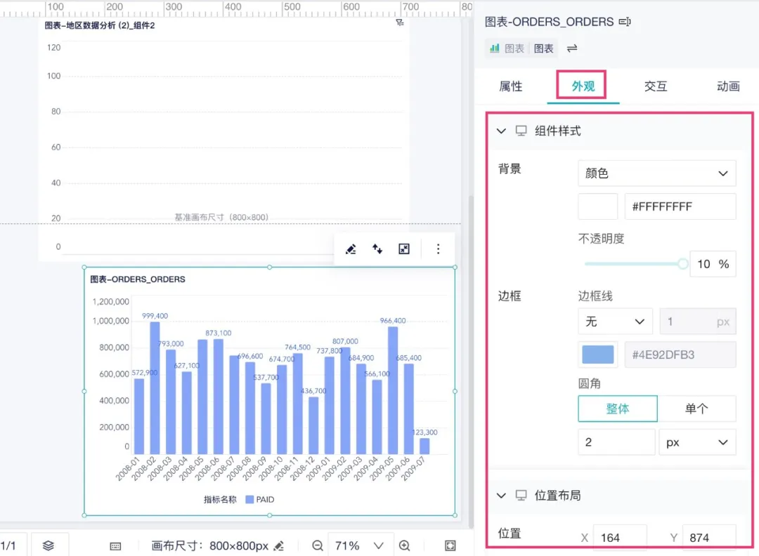Image resolution: width=759 pixels, height=556 pixels.
Task: Click the zoom out magnifier icon
Action: pyautogui.click(x=318, y=545)
